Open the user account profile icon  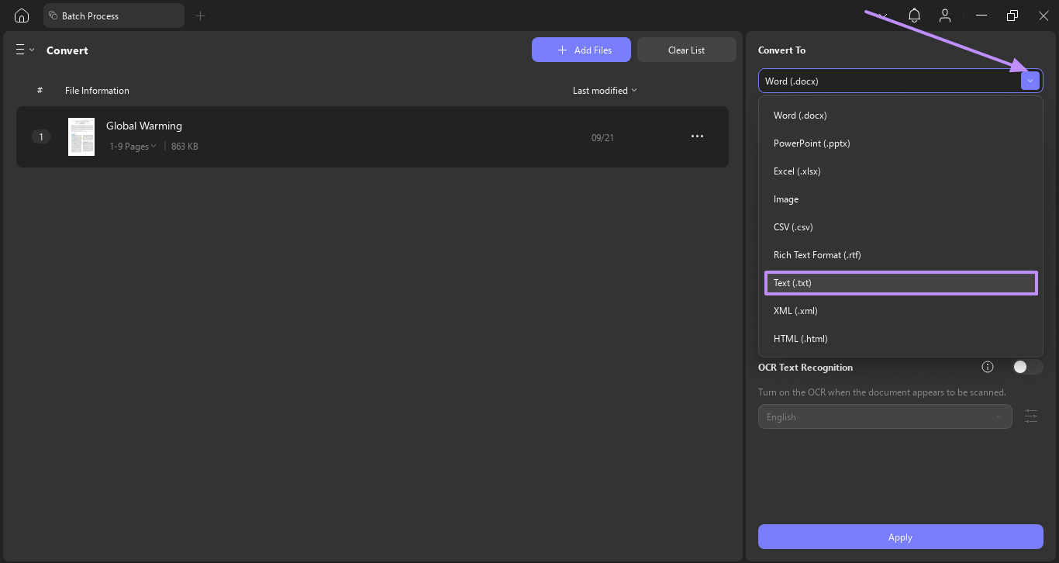945,16
